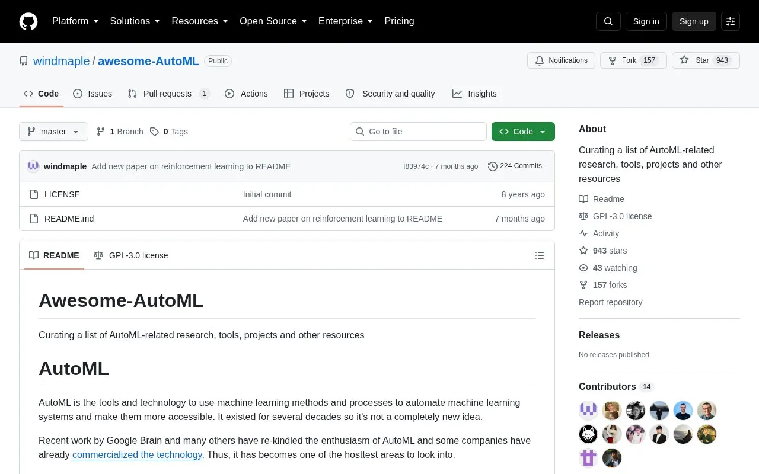Open the README outline list icon
This screenshot has width=759, height=474.
[x=540, y=255]
